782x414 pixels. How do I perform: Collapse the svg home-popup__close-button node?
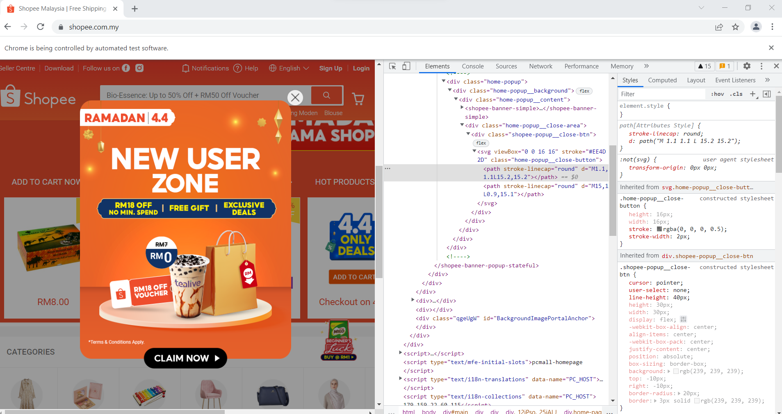point(474,151)
